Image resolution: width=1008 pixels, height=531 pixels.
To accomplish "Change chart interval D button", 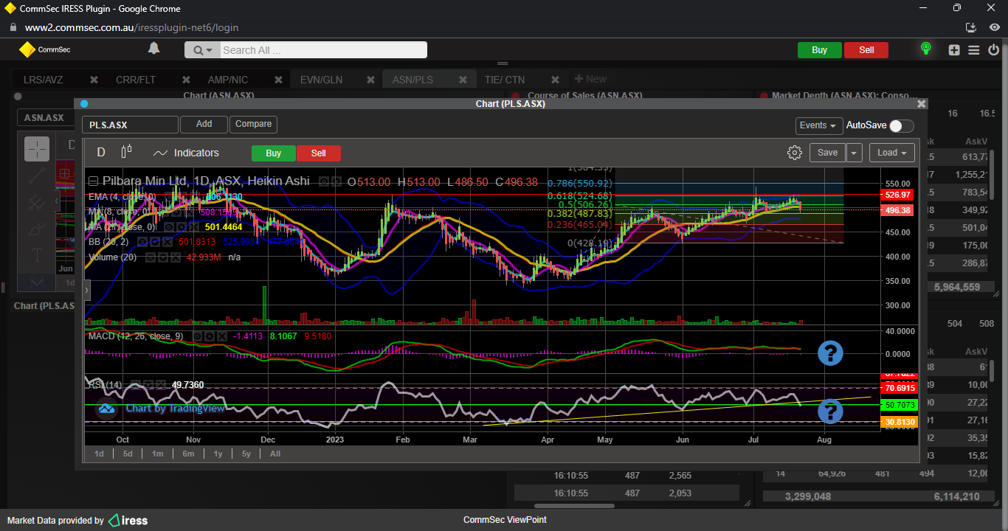I will 101,153.
